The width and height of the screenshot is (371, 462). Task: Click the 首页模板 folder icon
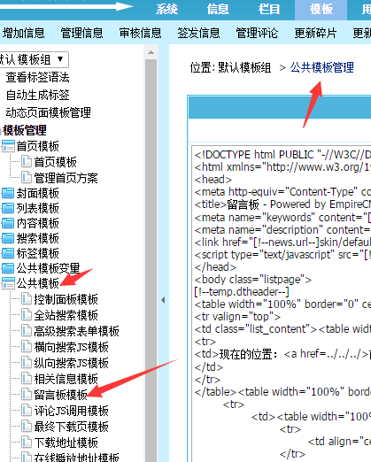8,146
